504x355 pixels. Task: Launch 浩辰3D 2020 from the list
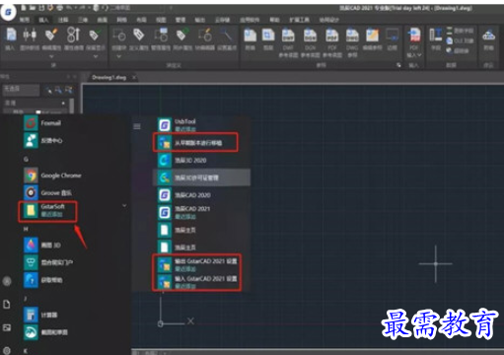pyautogui.click(x=182, y=161)
